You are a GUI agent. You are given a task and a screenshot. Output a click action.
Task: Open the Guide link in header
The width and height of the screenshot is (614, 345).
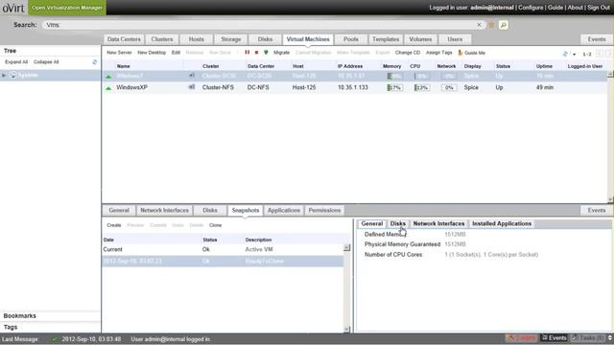[555, 8]
